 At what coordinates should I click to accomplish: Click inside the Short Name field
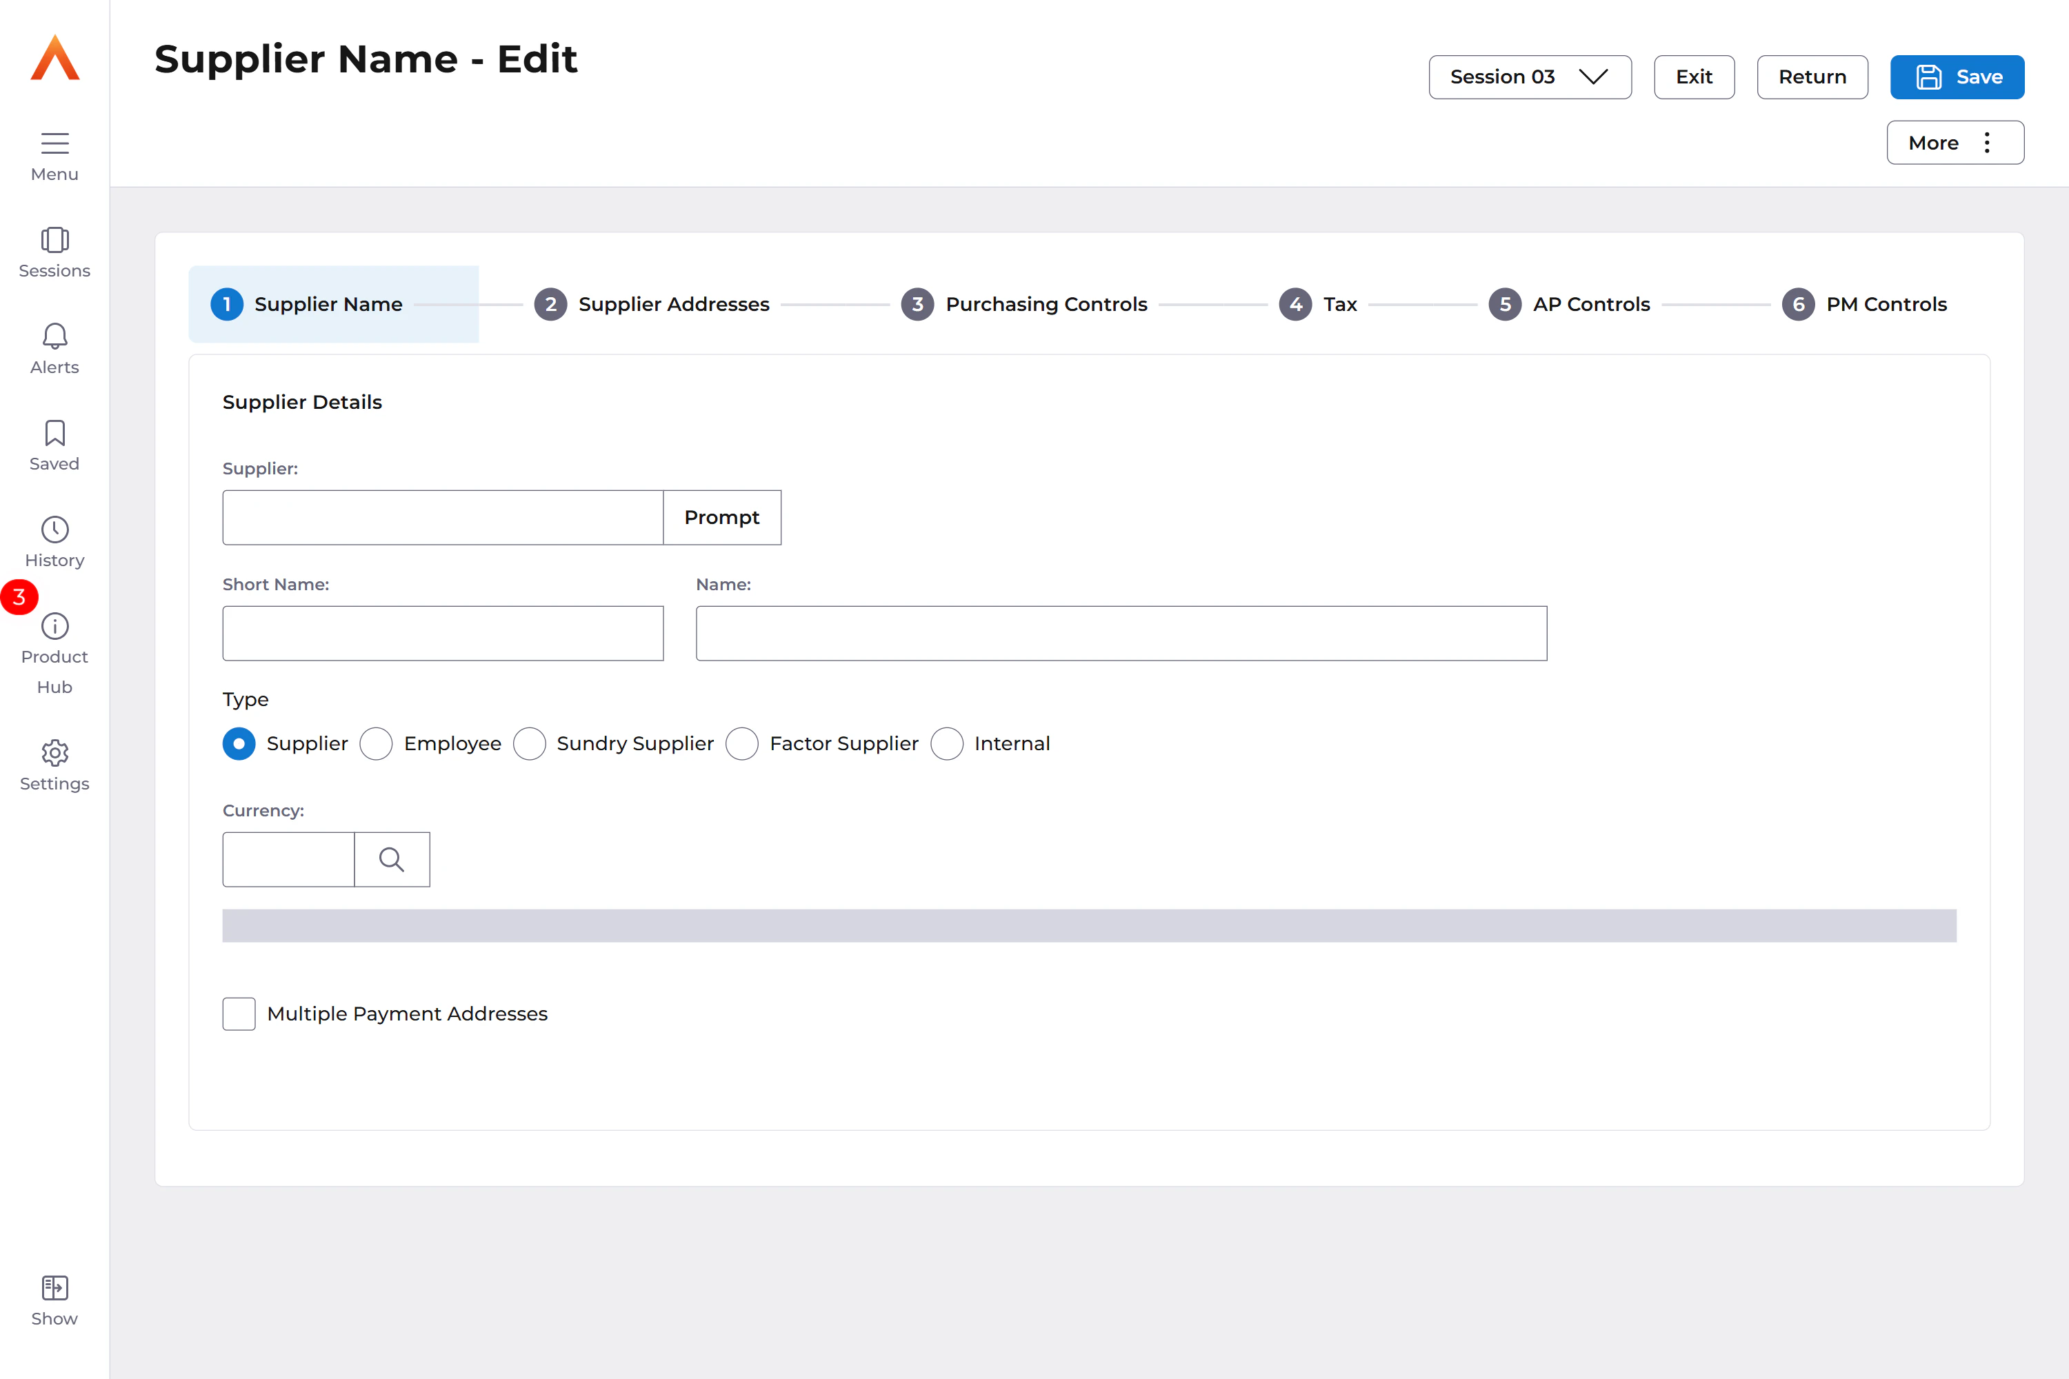(443, 633)
